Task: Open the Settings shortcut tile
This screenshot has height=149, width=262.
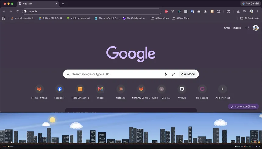Action: click(x=121, y=92)
